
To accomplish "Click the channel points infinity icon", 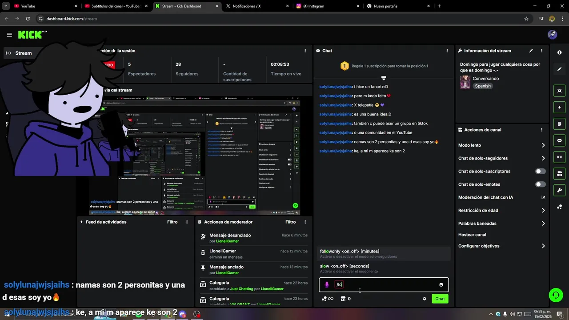I will [328, 299].
